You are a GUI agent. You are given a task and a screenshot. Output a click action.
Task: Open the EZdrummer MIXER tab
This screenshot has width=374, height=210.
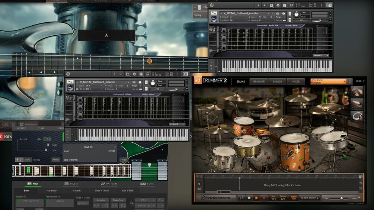[x=296, y=81]
